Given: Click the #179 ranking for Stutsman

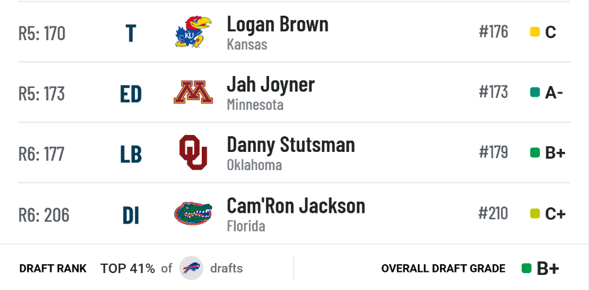Looking at the screenshot, I should (493, 153).
